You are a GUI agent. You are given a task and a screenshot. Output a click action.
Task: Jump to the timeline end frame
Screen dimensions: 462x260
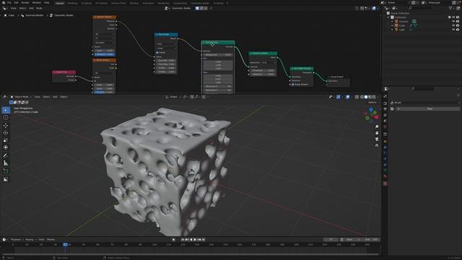point(204,240)
